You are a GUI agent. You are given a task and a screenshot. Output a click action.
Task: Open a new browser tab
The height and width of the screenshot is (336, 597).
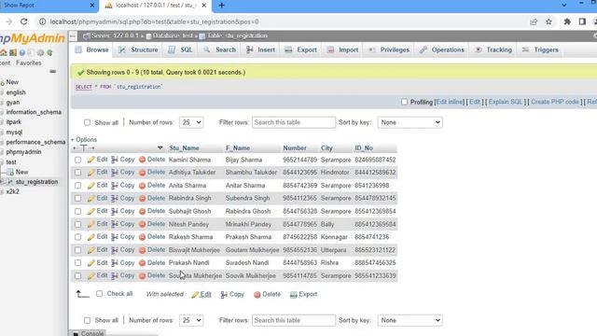click(222, 6)
